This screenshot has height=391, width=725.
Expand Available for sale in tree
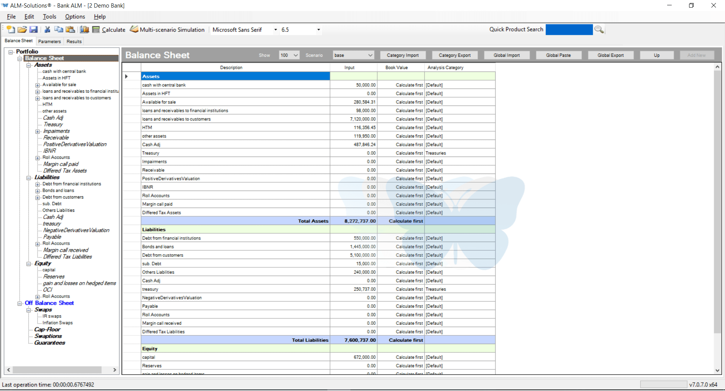point(37,85)
